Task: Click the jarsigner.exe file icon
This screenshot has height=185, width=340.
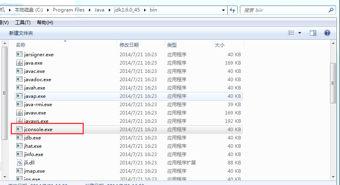Action: (19, 54)
